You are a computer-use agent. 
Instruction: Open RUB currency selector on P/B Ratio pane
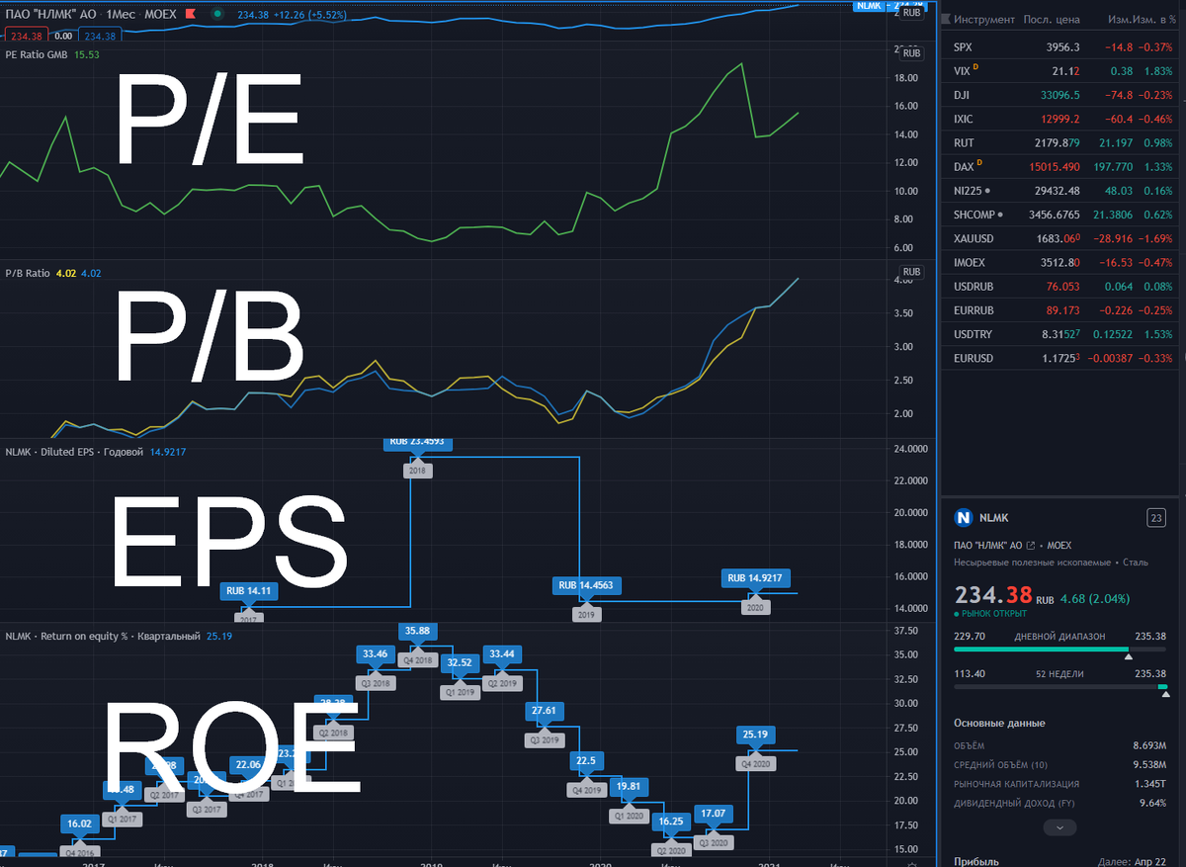tap(911, 272)
